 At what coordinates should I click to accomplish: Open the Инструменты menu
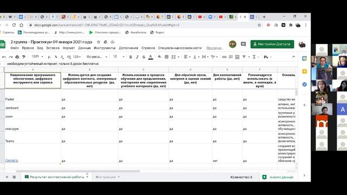pos(105,48)
